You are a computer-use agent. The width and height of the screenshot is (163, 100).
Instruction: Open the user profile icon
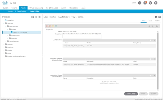click(x=150, y=3)
